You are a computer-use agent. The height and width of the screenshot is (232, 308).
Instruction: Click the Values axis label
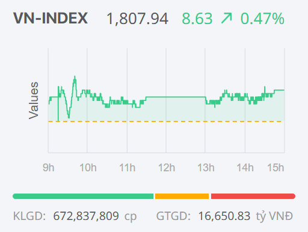coord(33,100)
